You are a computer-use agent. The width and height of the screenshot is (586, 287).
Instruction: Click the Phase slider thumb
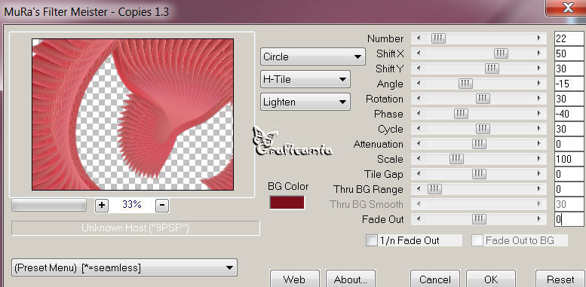point(461,114)
